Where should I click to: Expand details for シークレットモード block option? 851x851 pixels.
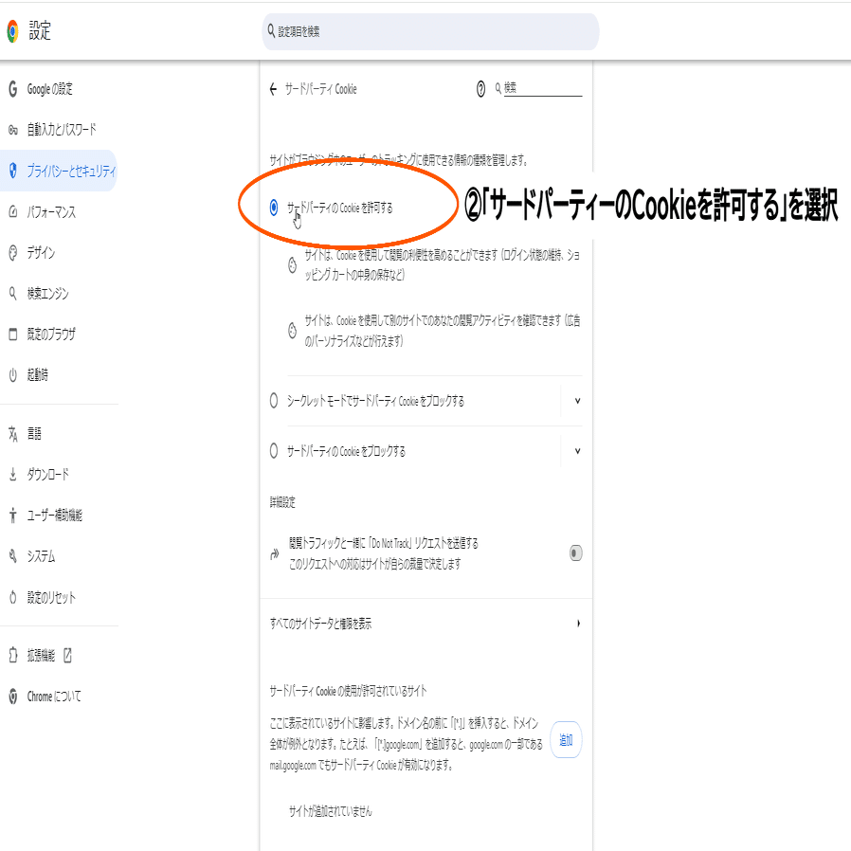[x=577, y=401]
